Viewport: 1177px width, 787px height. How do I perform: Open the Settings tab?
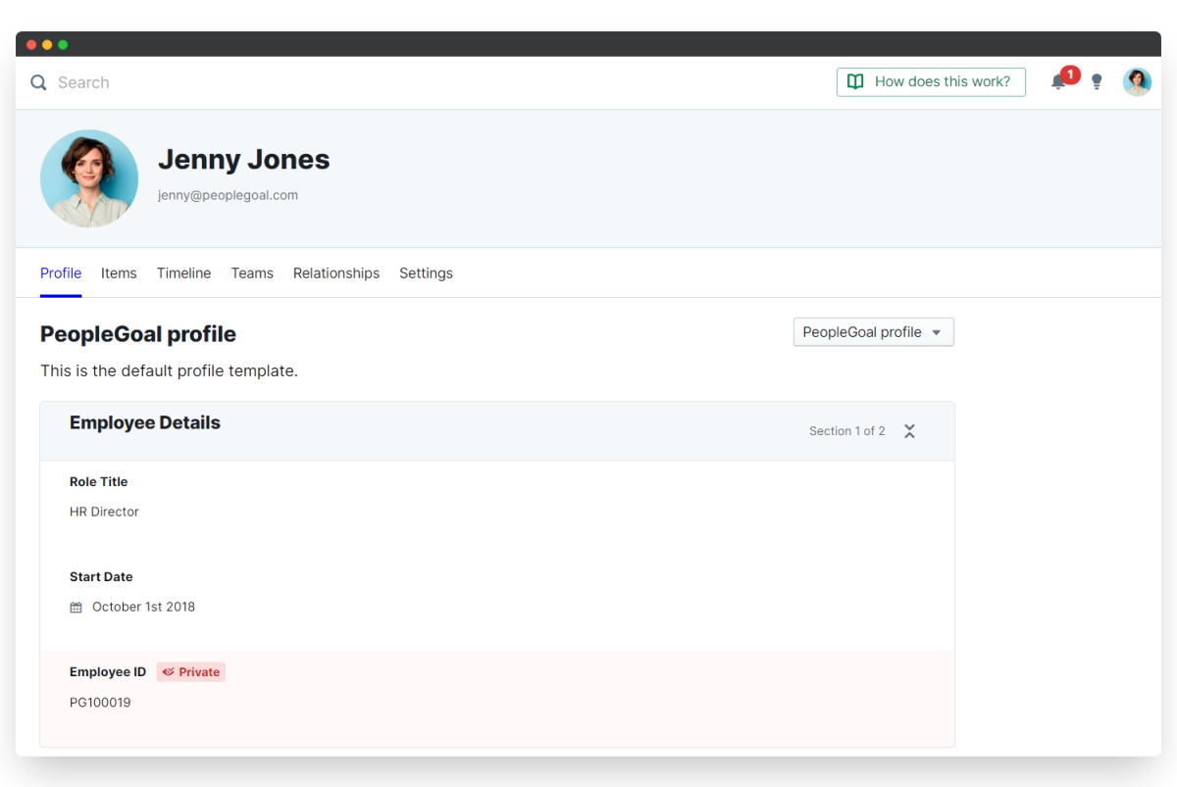pos(426,273)
